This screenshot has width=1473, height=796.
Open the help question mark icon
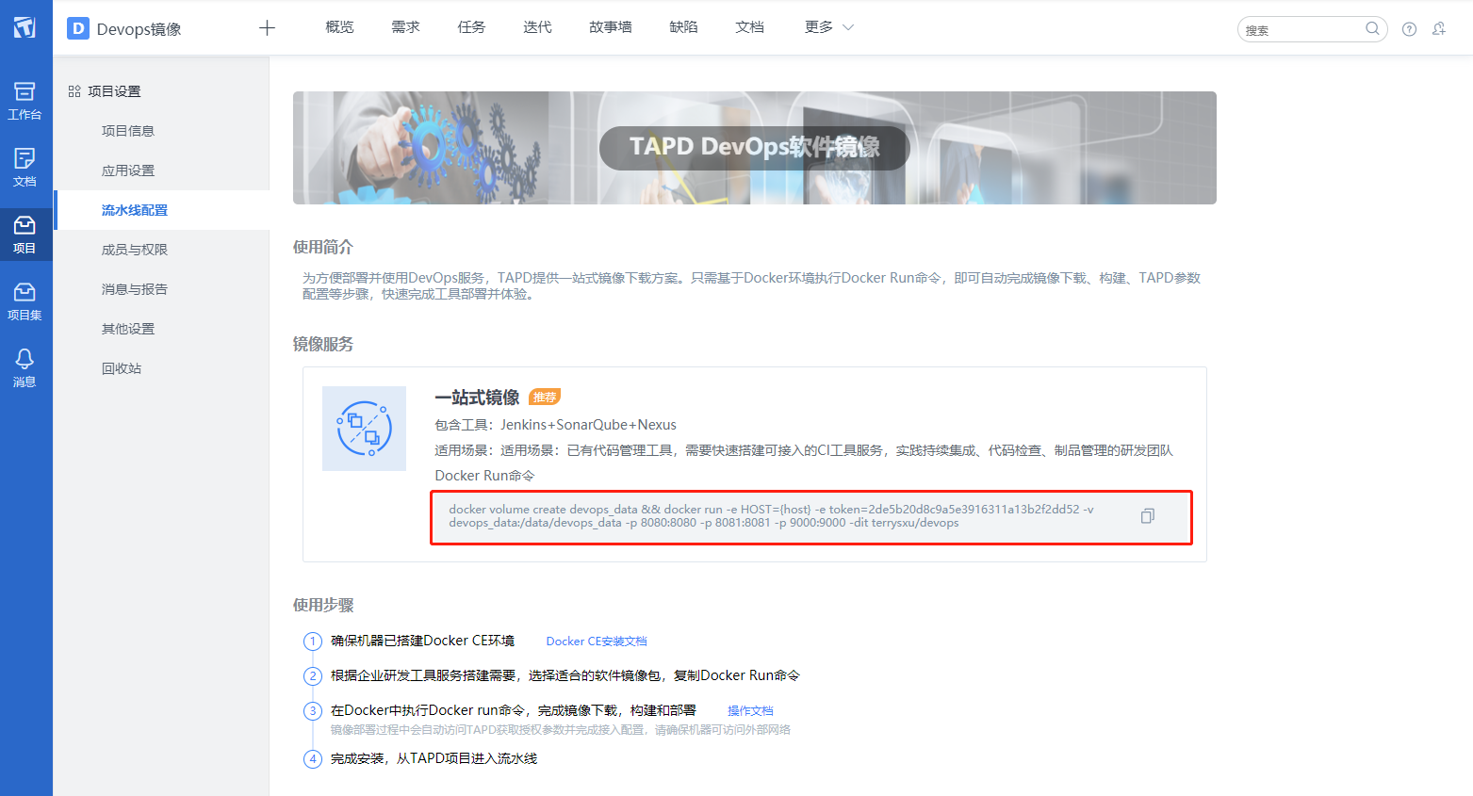[1409, 28]
